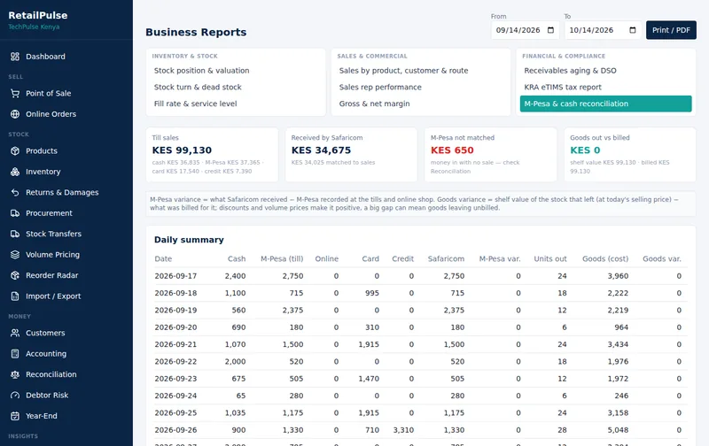
Task: Click the Print / PDF button
Action: tap(671, 30)
